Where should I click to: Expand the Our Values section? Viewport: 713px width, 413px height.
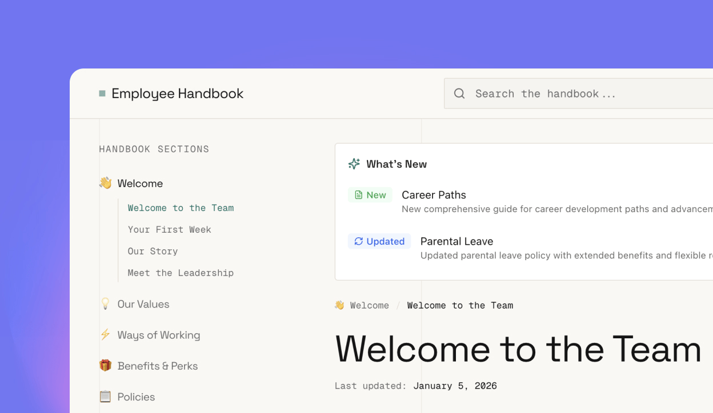[x=143, y=304]
